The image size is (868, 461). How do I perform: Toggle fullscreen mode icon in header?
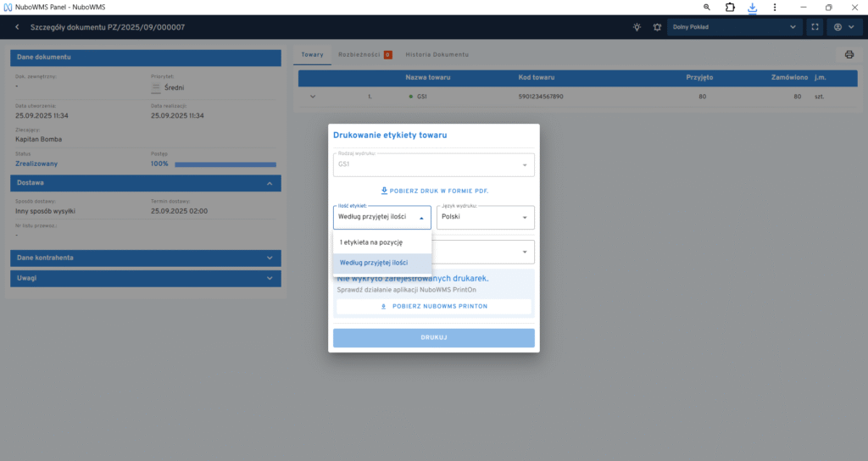pyautogui.click(x=815, y=27)
